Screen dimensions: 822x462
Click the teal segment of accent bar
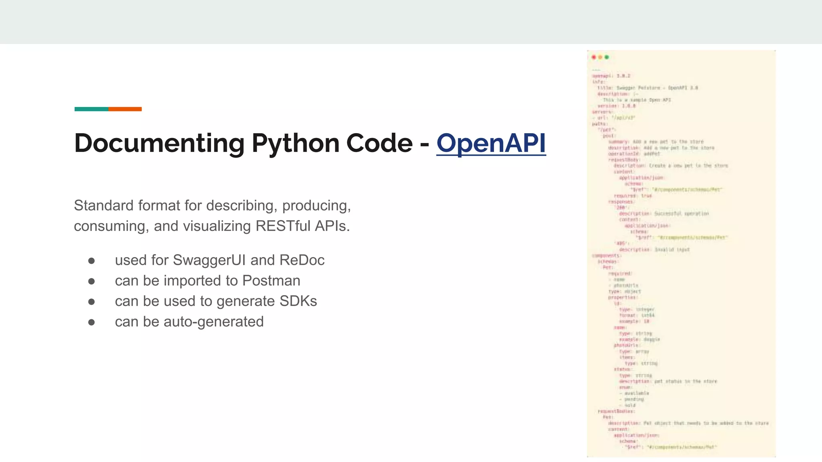point(91,109)
